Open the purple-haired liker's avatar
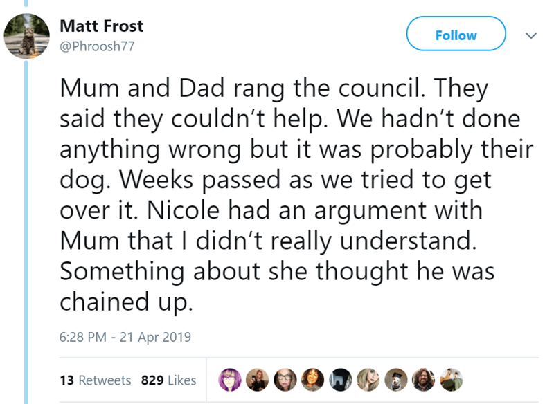The image size is (554, 404). [229, 379]
